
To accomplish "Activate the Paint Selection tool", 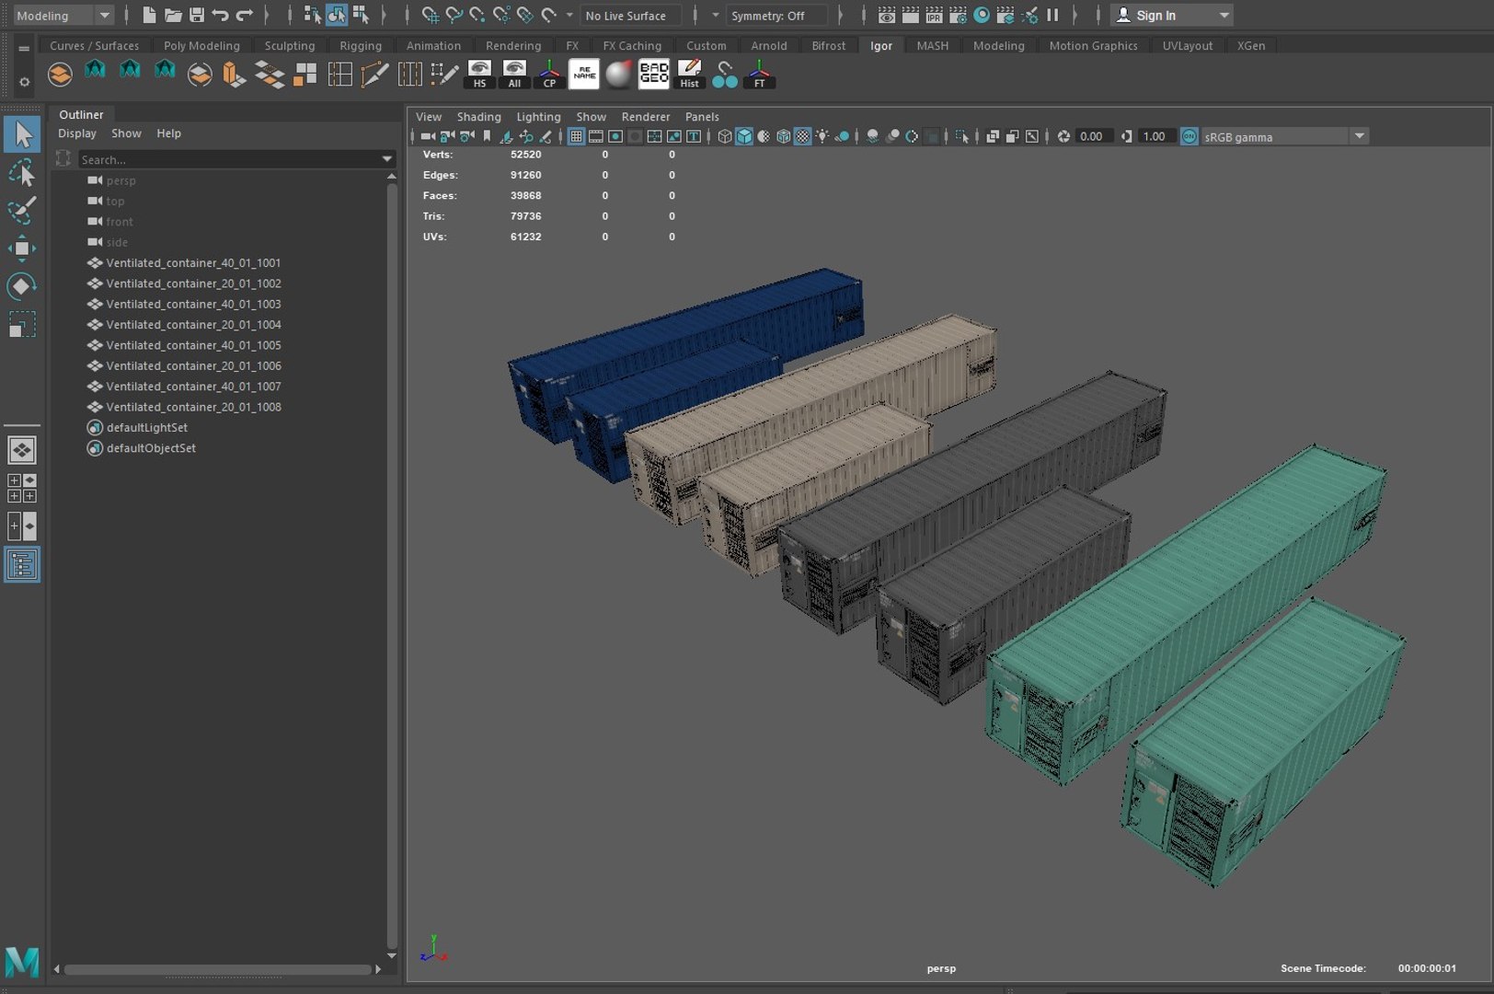I will click(x=22, y=210).
